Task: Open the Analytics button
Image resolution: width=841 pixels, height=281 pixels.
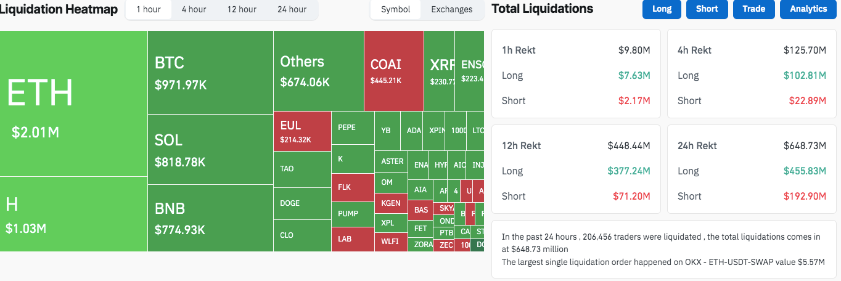Action: pyautogui.click(x=808, y=9)
